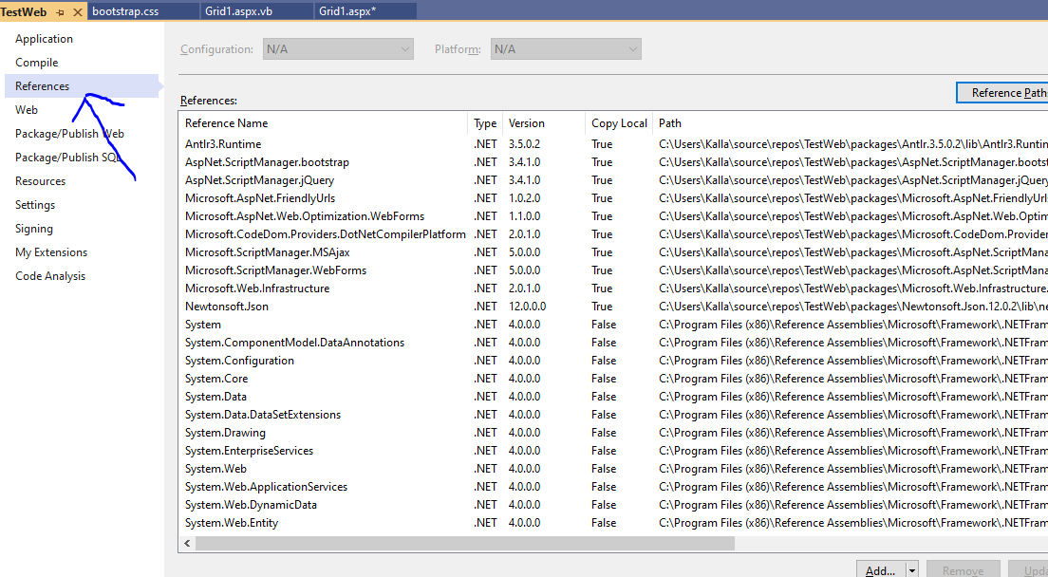Screen dimensions: 1048x577
Task: Select the Microsoft.ScriptManager.WebForms reference
Action: [276, 270]
